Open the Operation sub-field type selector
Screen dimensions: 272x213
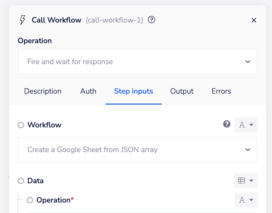246,200
